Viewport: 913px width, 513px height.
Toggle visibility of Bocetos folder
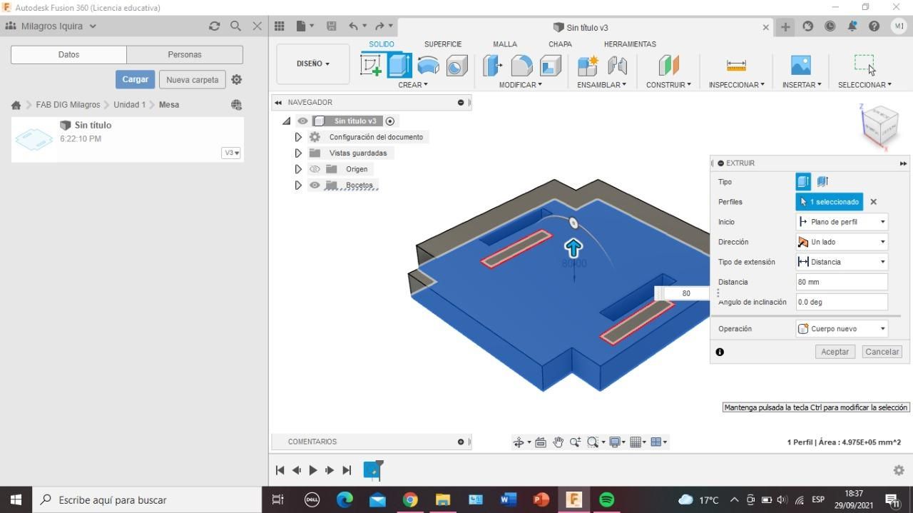coord(315,186)
